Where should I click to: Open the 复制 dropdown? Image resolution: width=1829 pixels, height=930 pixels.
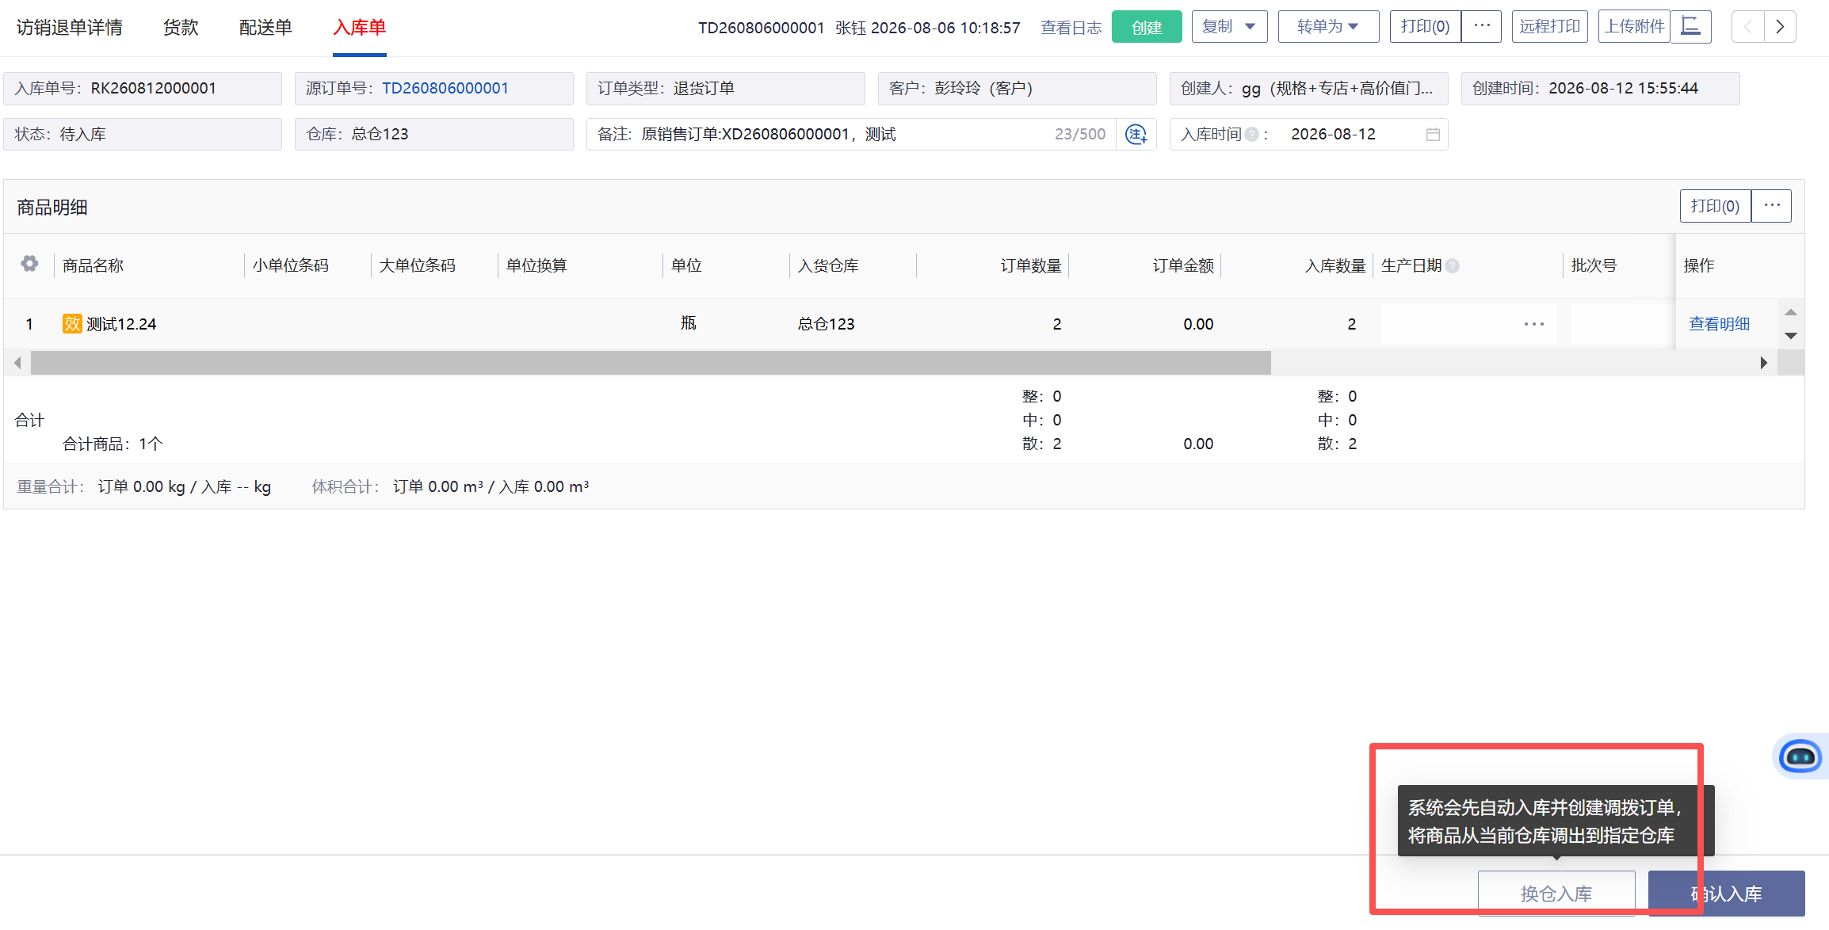[1229, 27]
